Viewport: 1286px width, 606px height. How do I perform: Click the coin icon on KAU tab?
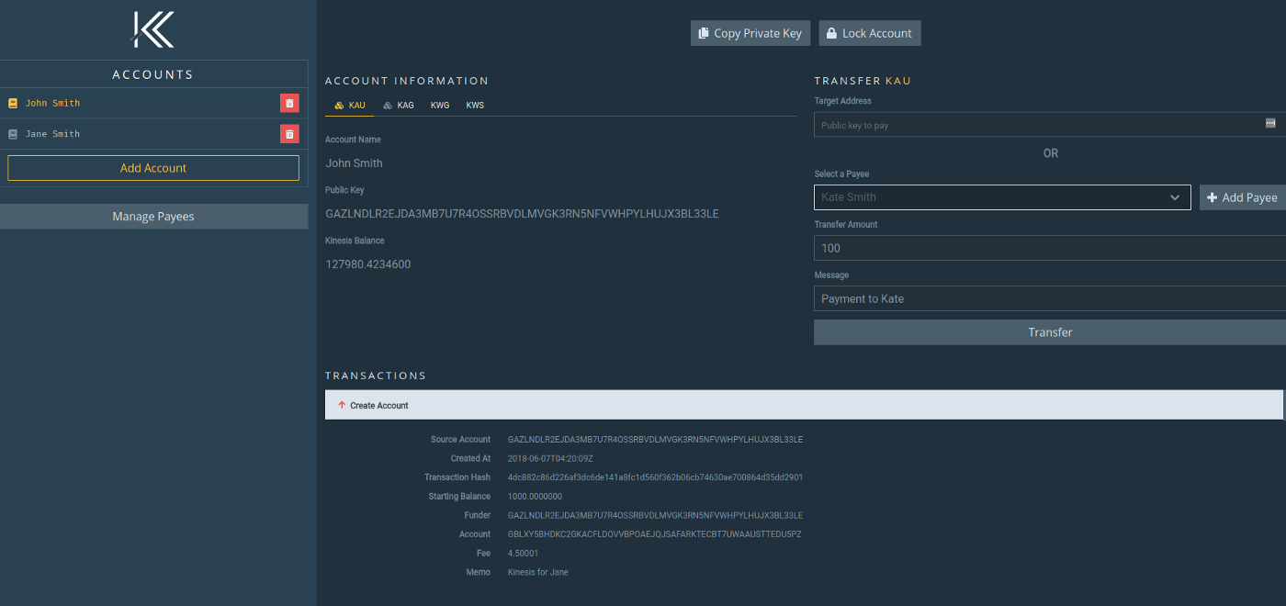[339, 106]
